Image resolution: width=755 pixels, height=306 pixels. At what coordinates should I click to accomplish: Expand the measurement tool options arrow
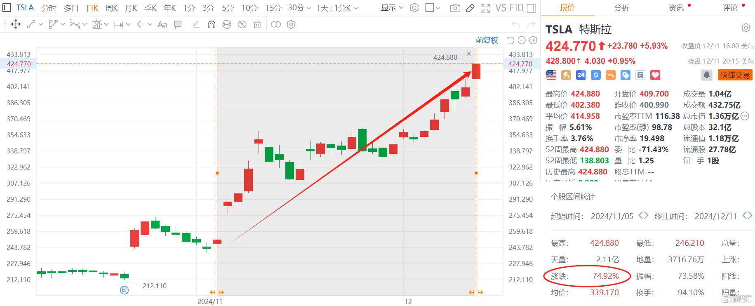[x=106, y=25]
